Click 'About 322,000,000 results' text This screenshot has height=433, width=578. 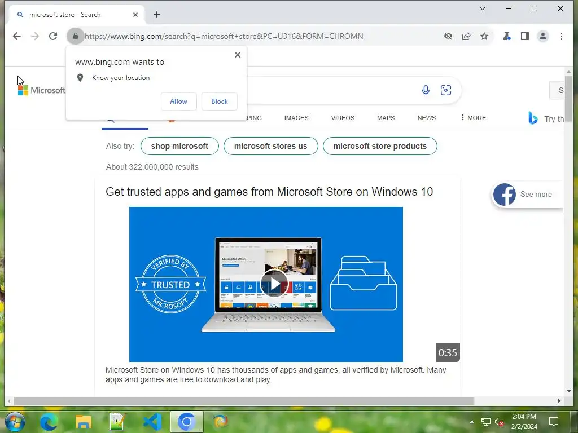coord(152,167)
